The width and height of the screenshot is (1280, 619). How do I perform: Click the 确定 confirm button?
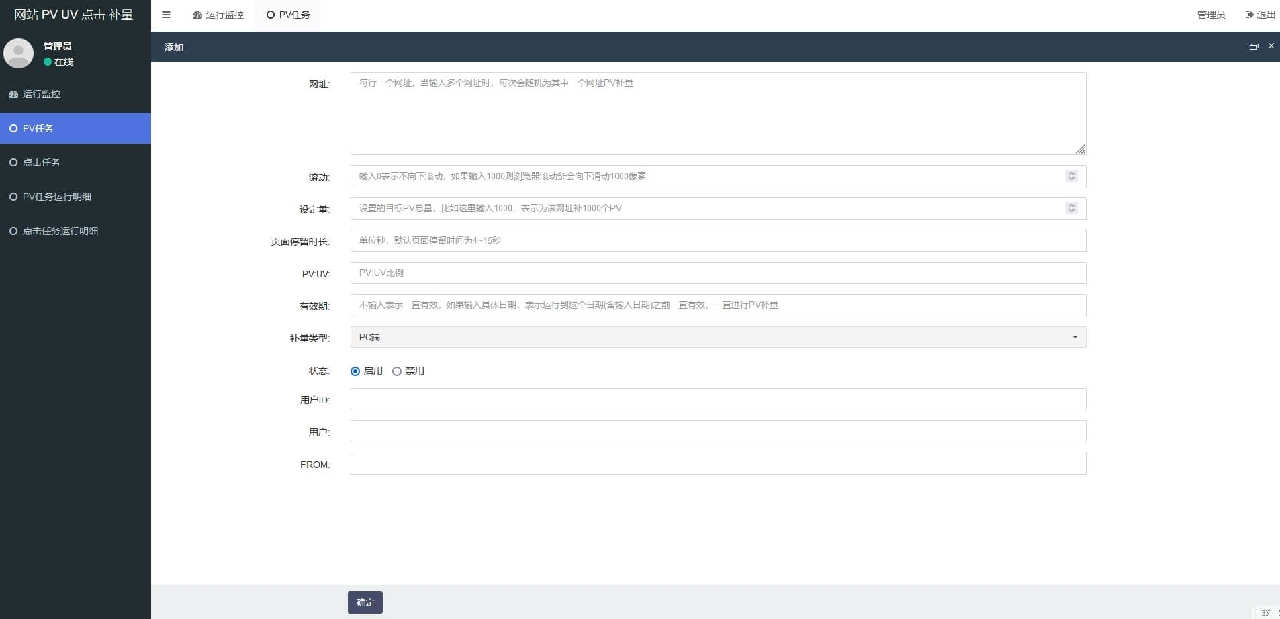click(365, 602)
